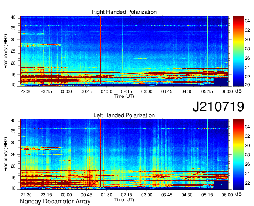
Task: Click the 15 MHz label on bottom plot
Action: [x=13, y=178]
